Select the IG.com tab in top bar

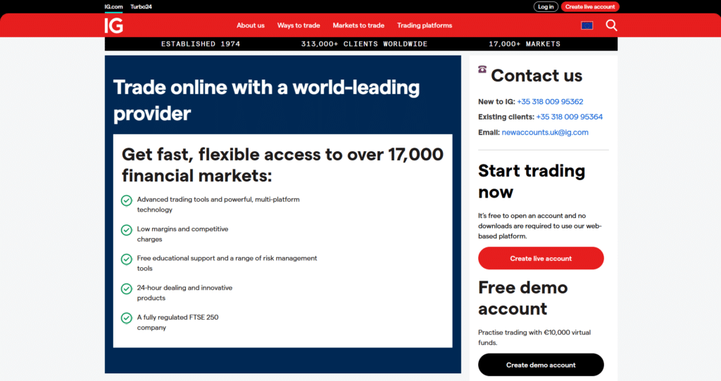point(113,6)
